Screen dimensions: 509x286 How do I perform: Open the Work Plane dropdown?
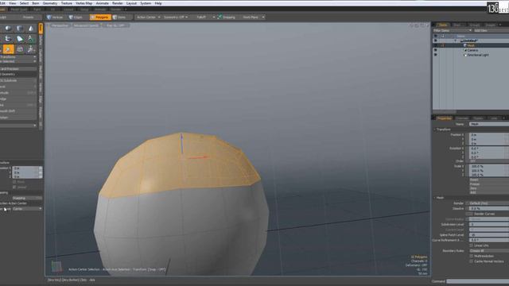pos(253,17)
